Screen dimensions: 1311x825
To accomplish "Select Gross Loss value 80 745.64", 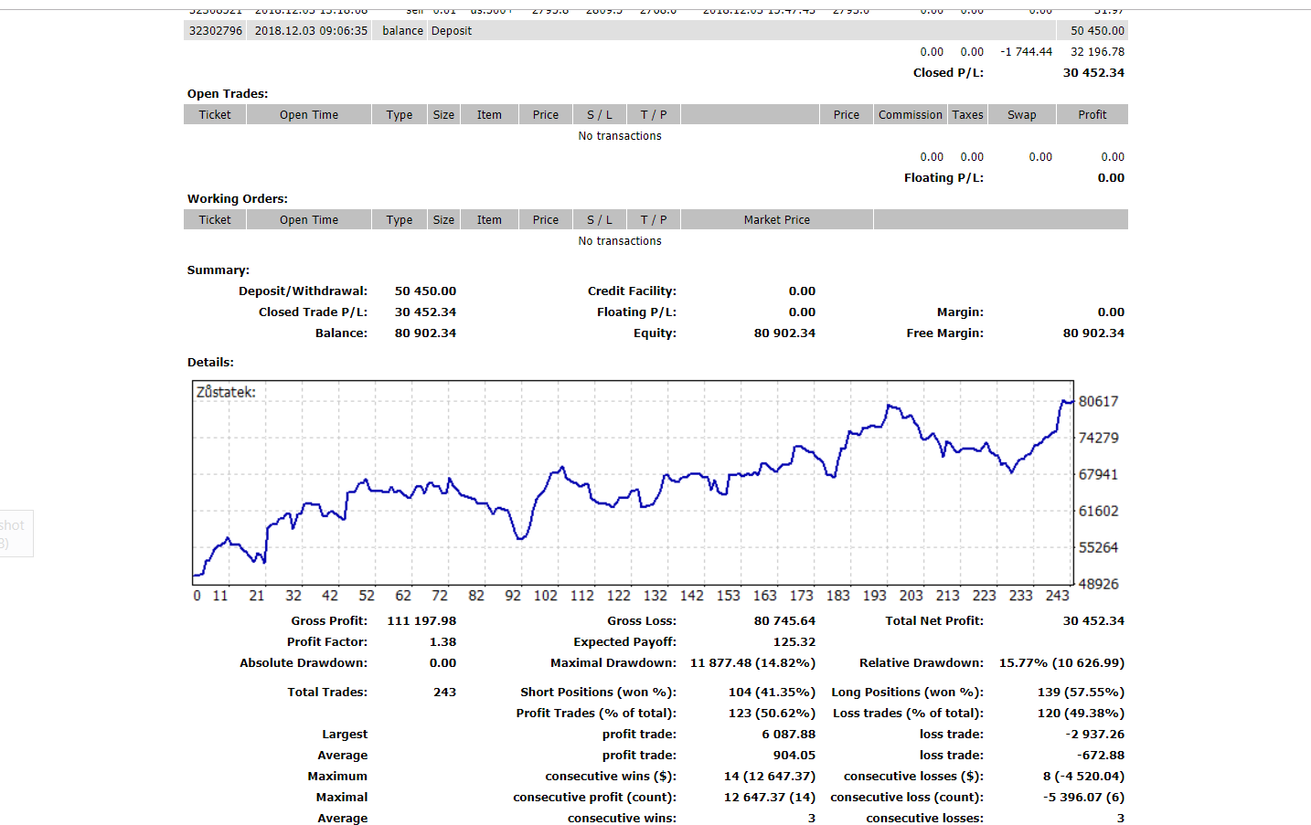I will coord(784,621).
